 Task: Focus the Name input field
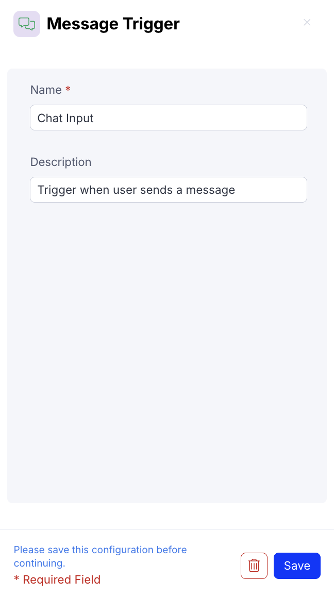(169, 118)
